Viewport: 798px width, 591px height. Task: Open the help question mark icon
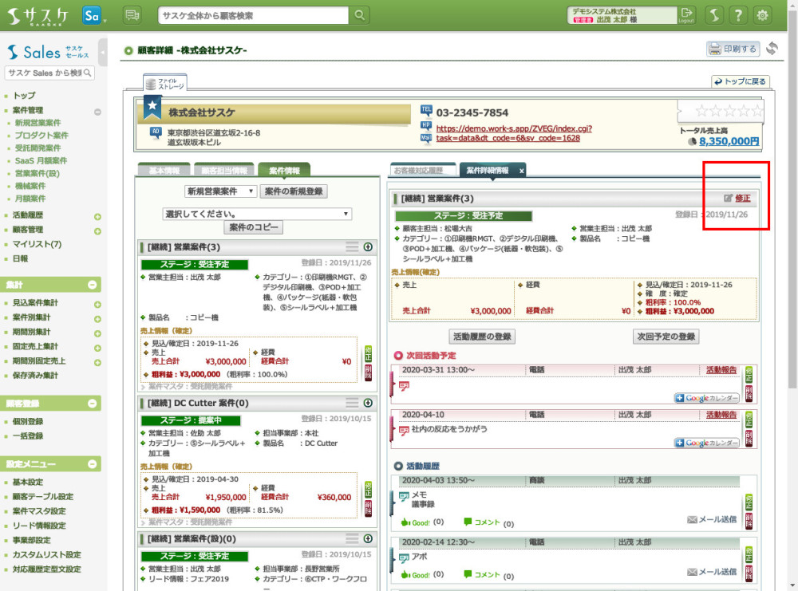[x=739, y=15]
